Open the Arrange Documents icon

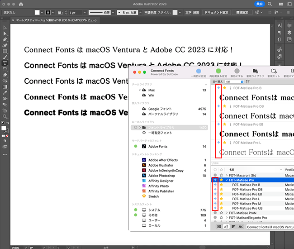click(281, 4)
